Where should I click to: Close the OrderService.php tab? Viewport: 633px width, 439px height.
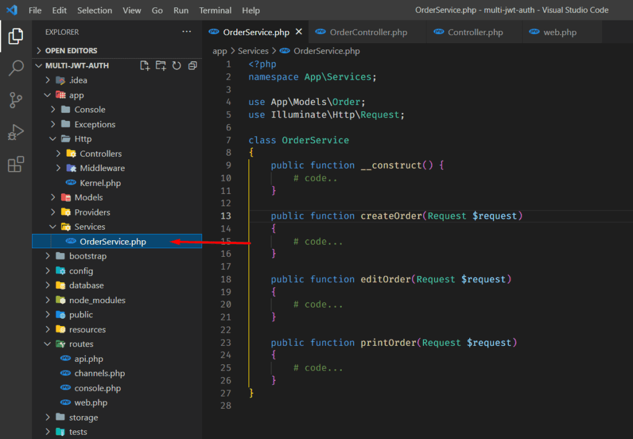[299, 31]
